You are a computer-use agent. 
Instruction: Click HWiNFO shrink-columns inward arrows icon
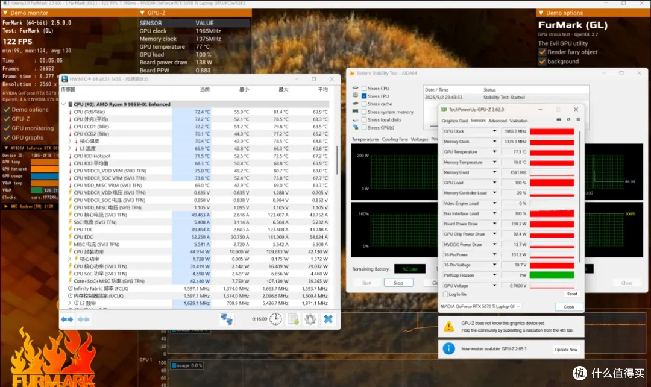(83, 319)
